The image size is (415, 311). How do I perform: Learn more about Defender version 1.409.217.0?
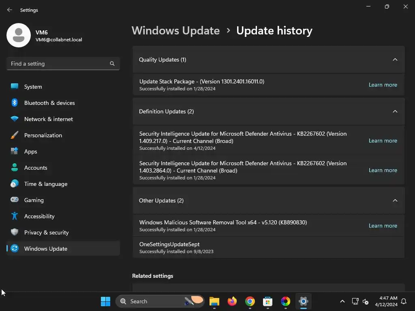click(x=383, y=141)
